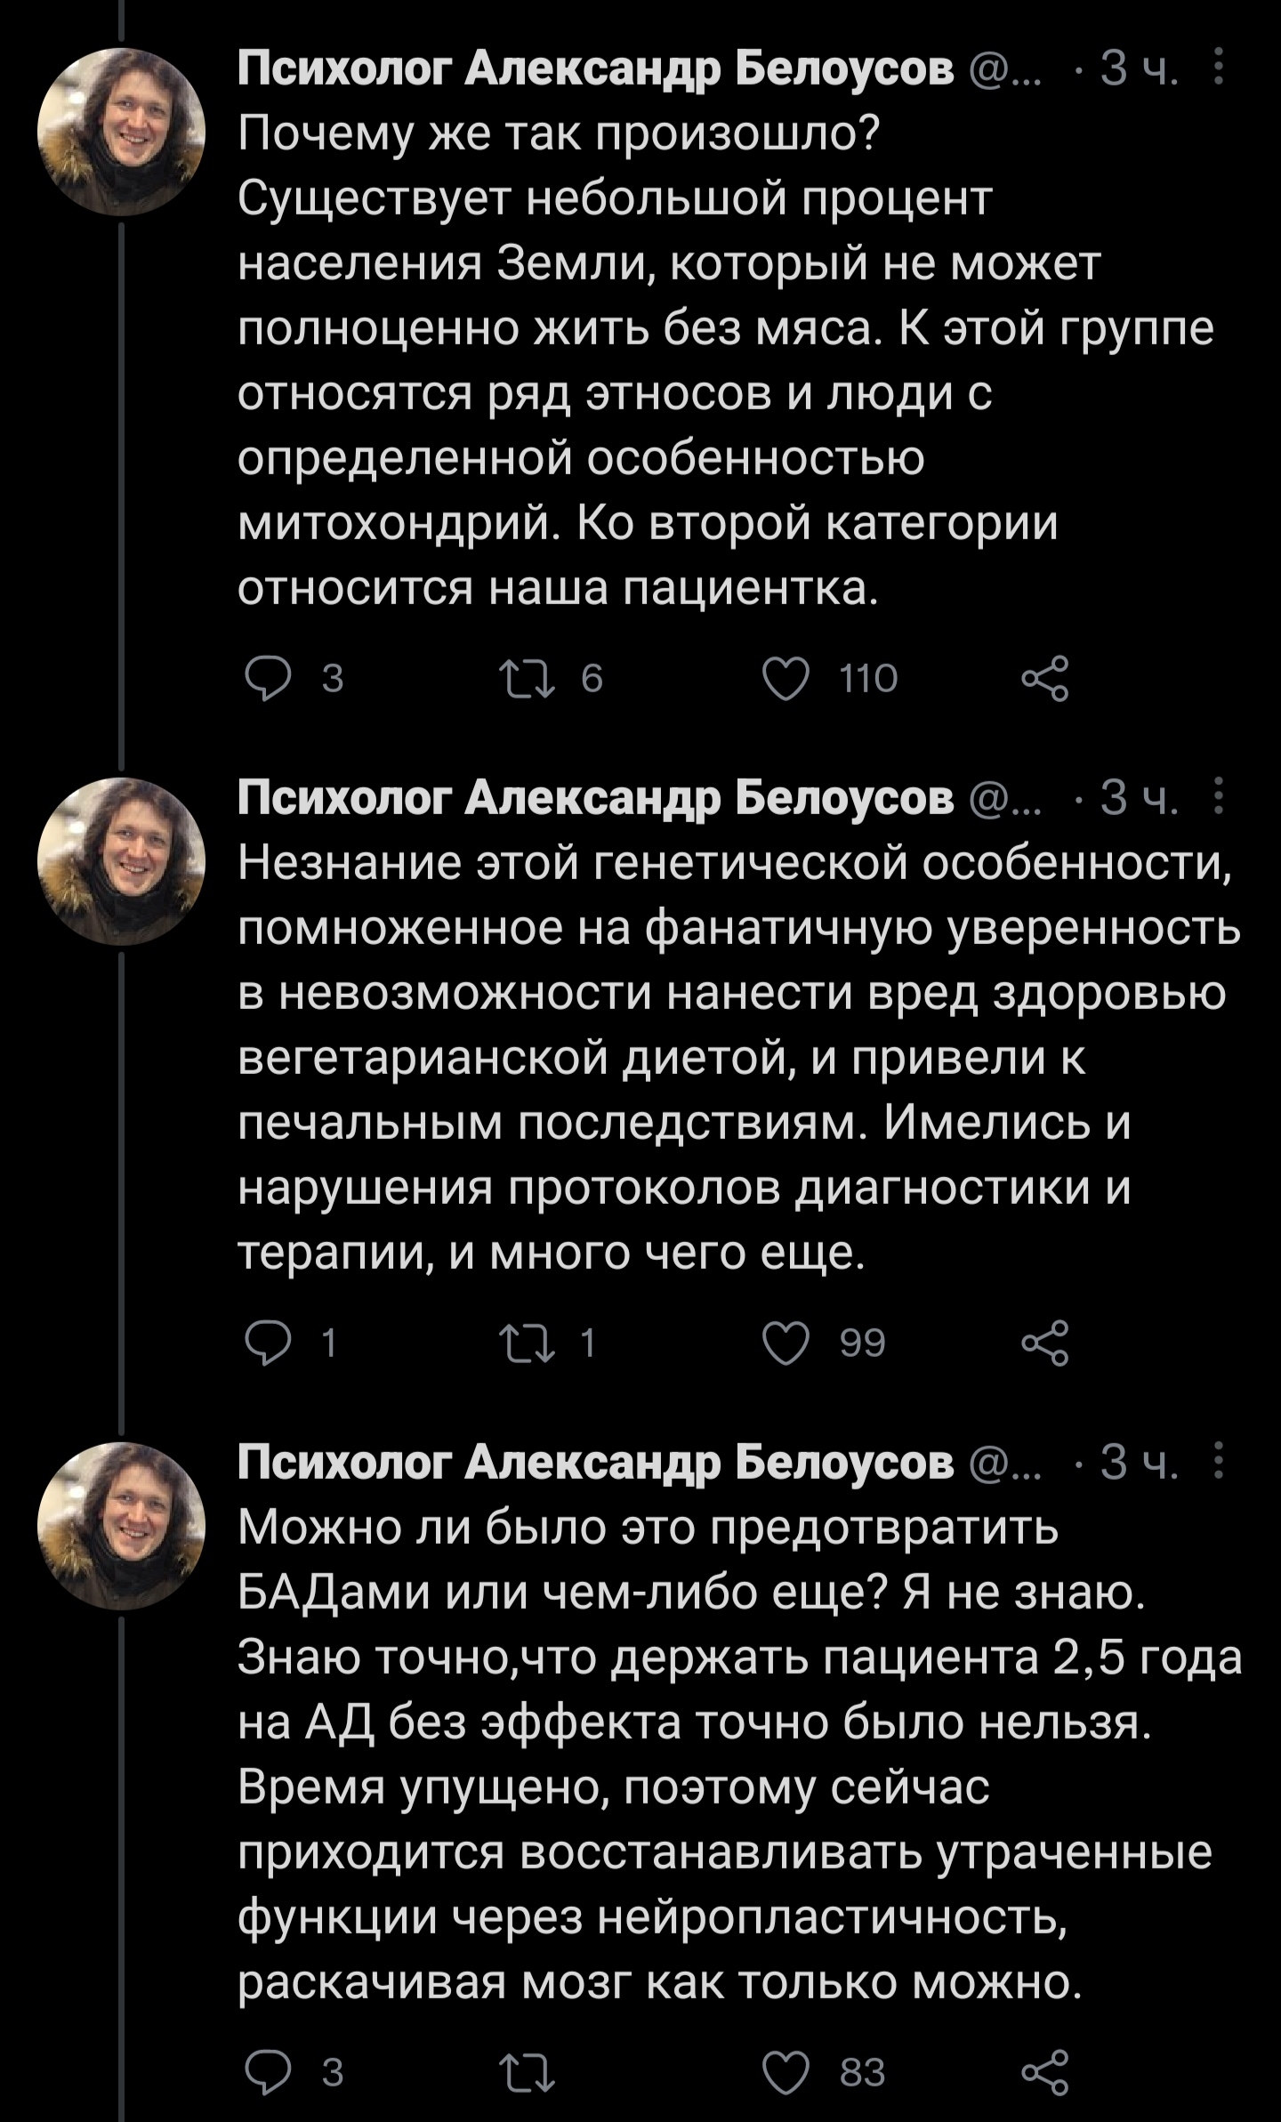
Task: Share the second tweet about genetics
Action: [x=1044, y=1343]
